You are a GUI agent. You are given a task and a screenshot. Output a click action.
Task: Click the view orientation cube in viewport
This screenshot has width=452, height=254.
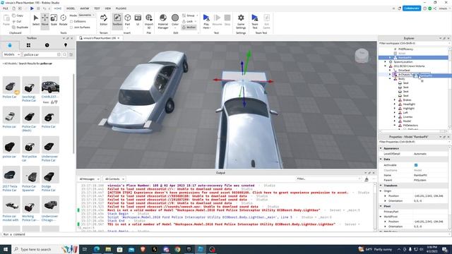click(x=362, y=55)
